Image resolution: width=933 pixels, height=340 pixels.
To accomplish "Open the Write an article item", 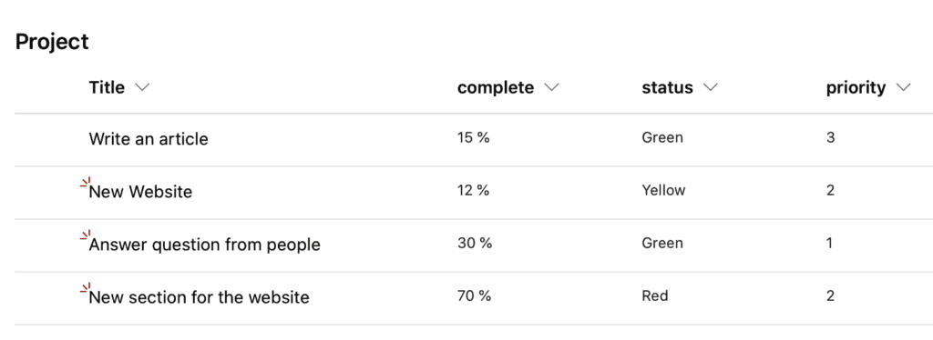I will (149, 139).
